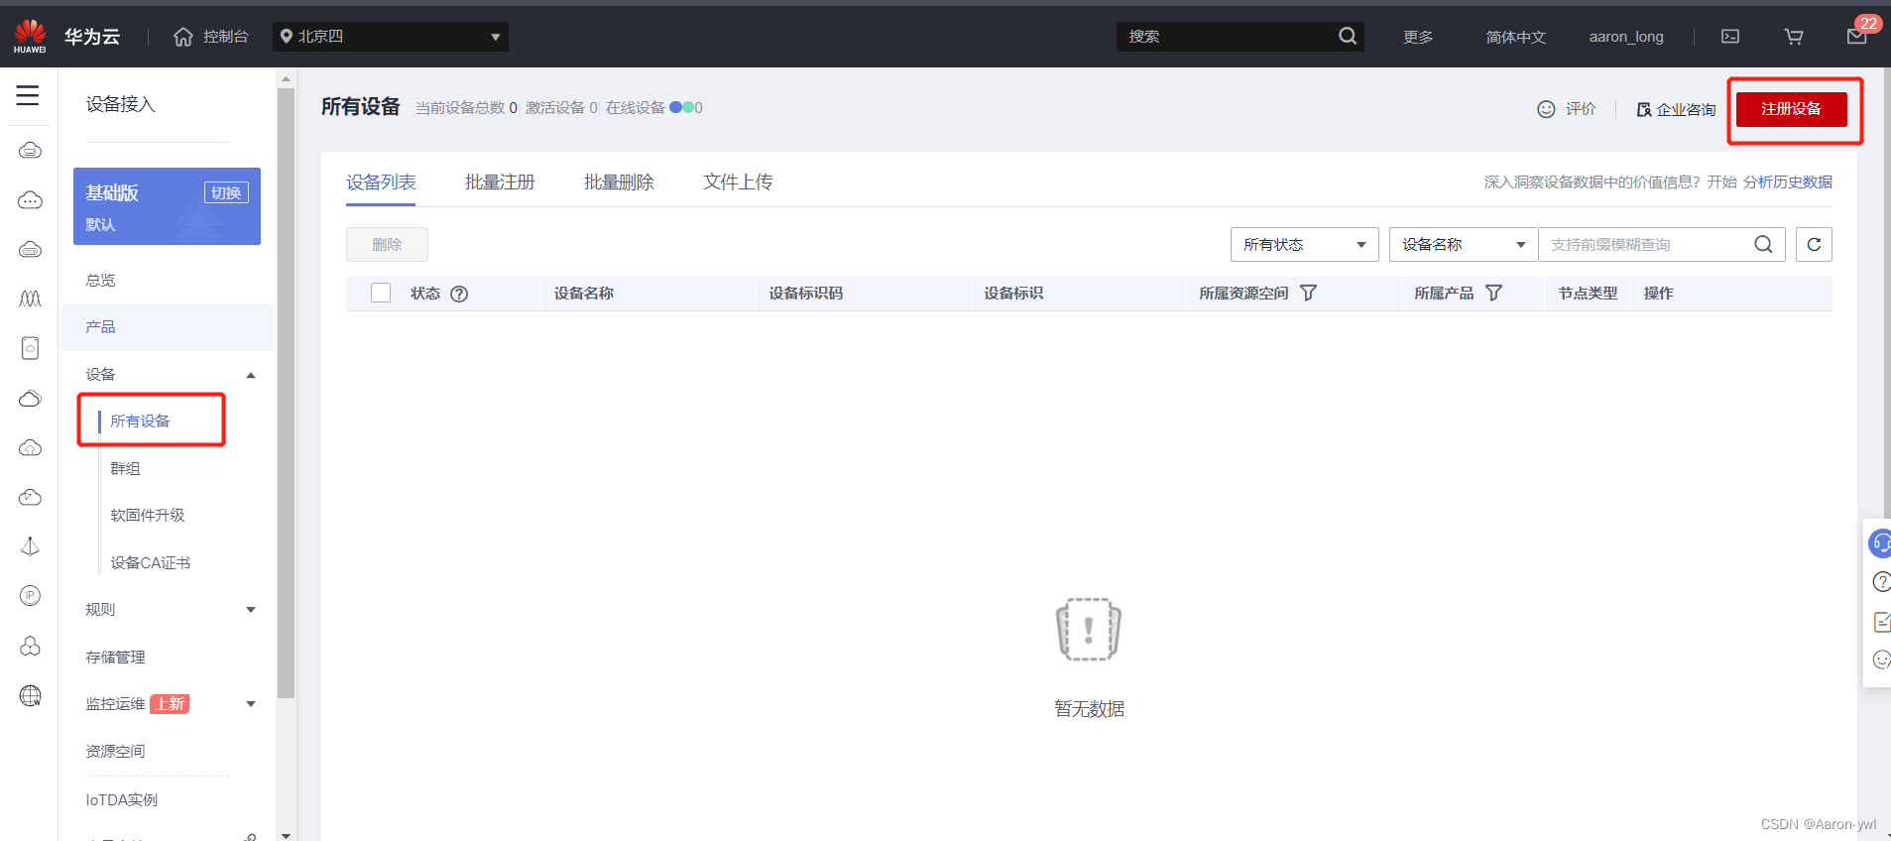Click the search magnifier in device query box
Image resolution: width=1891 pixels, height=841 pixels.
(x=1762, y=245)
